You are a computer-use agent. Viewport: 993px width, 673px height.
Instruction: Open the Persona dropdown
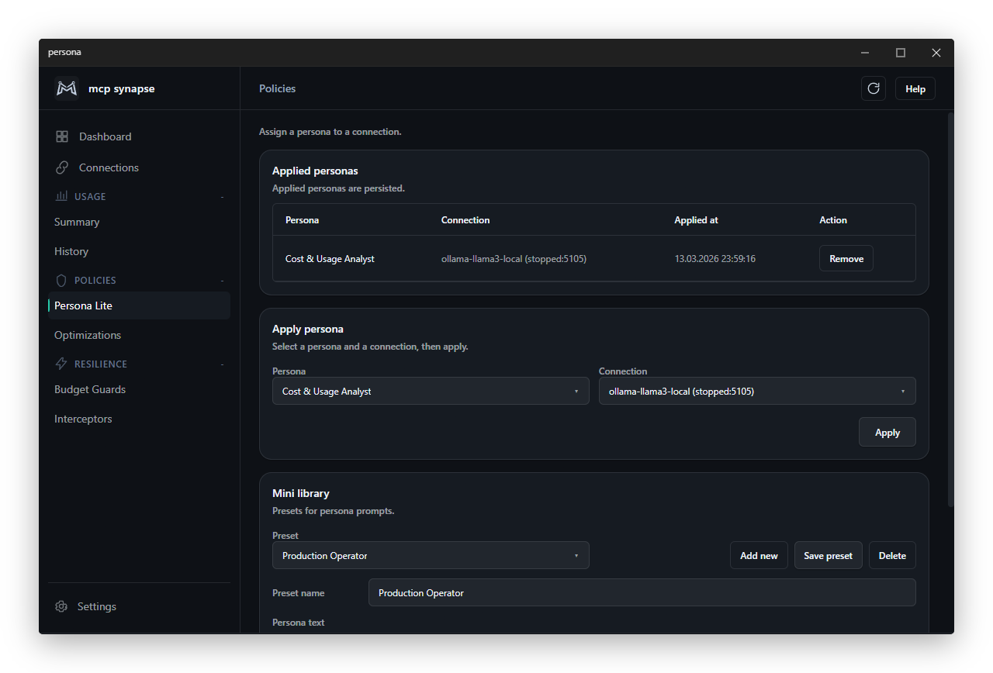[431, 391]
